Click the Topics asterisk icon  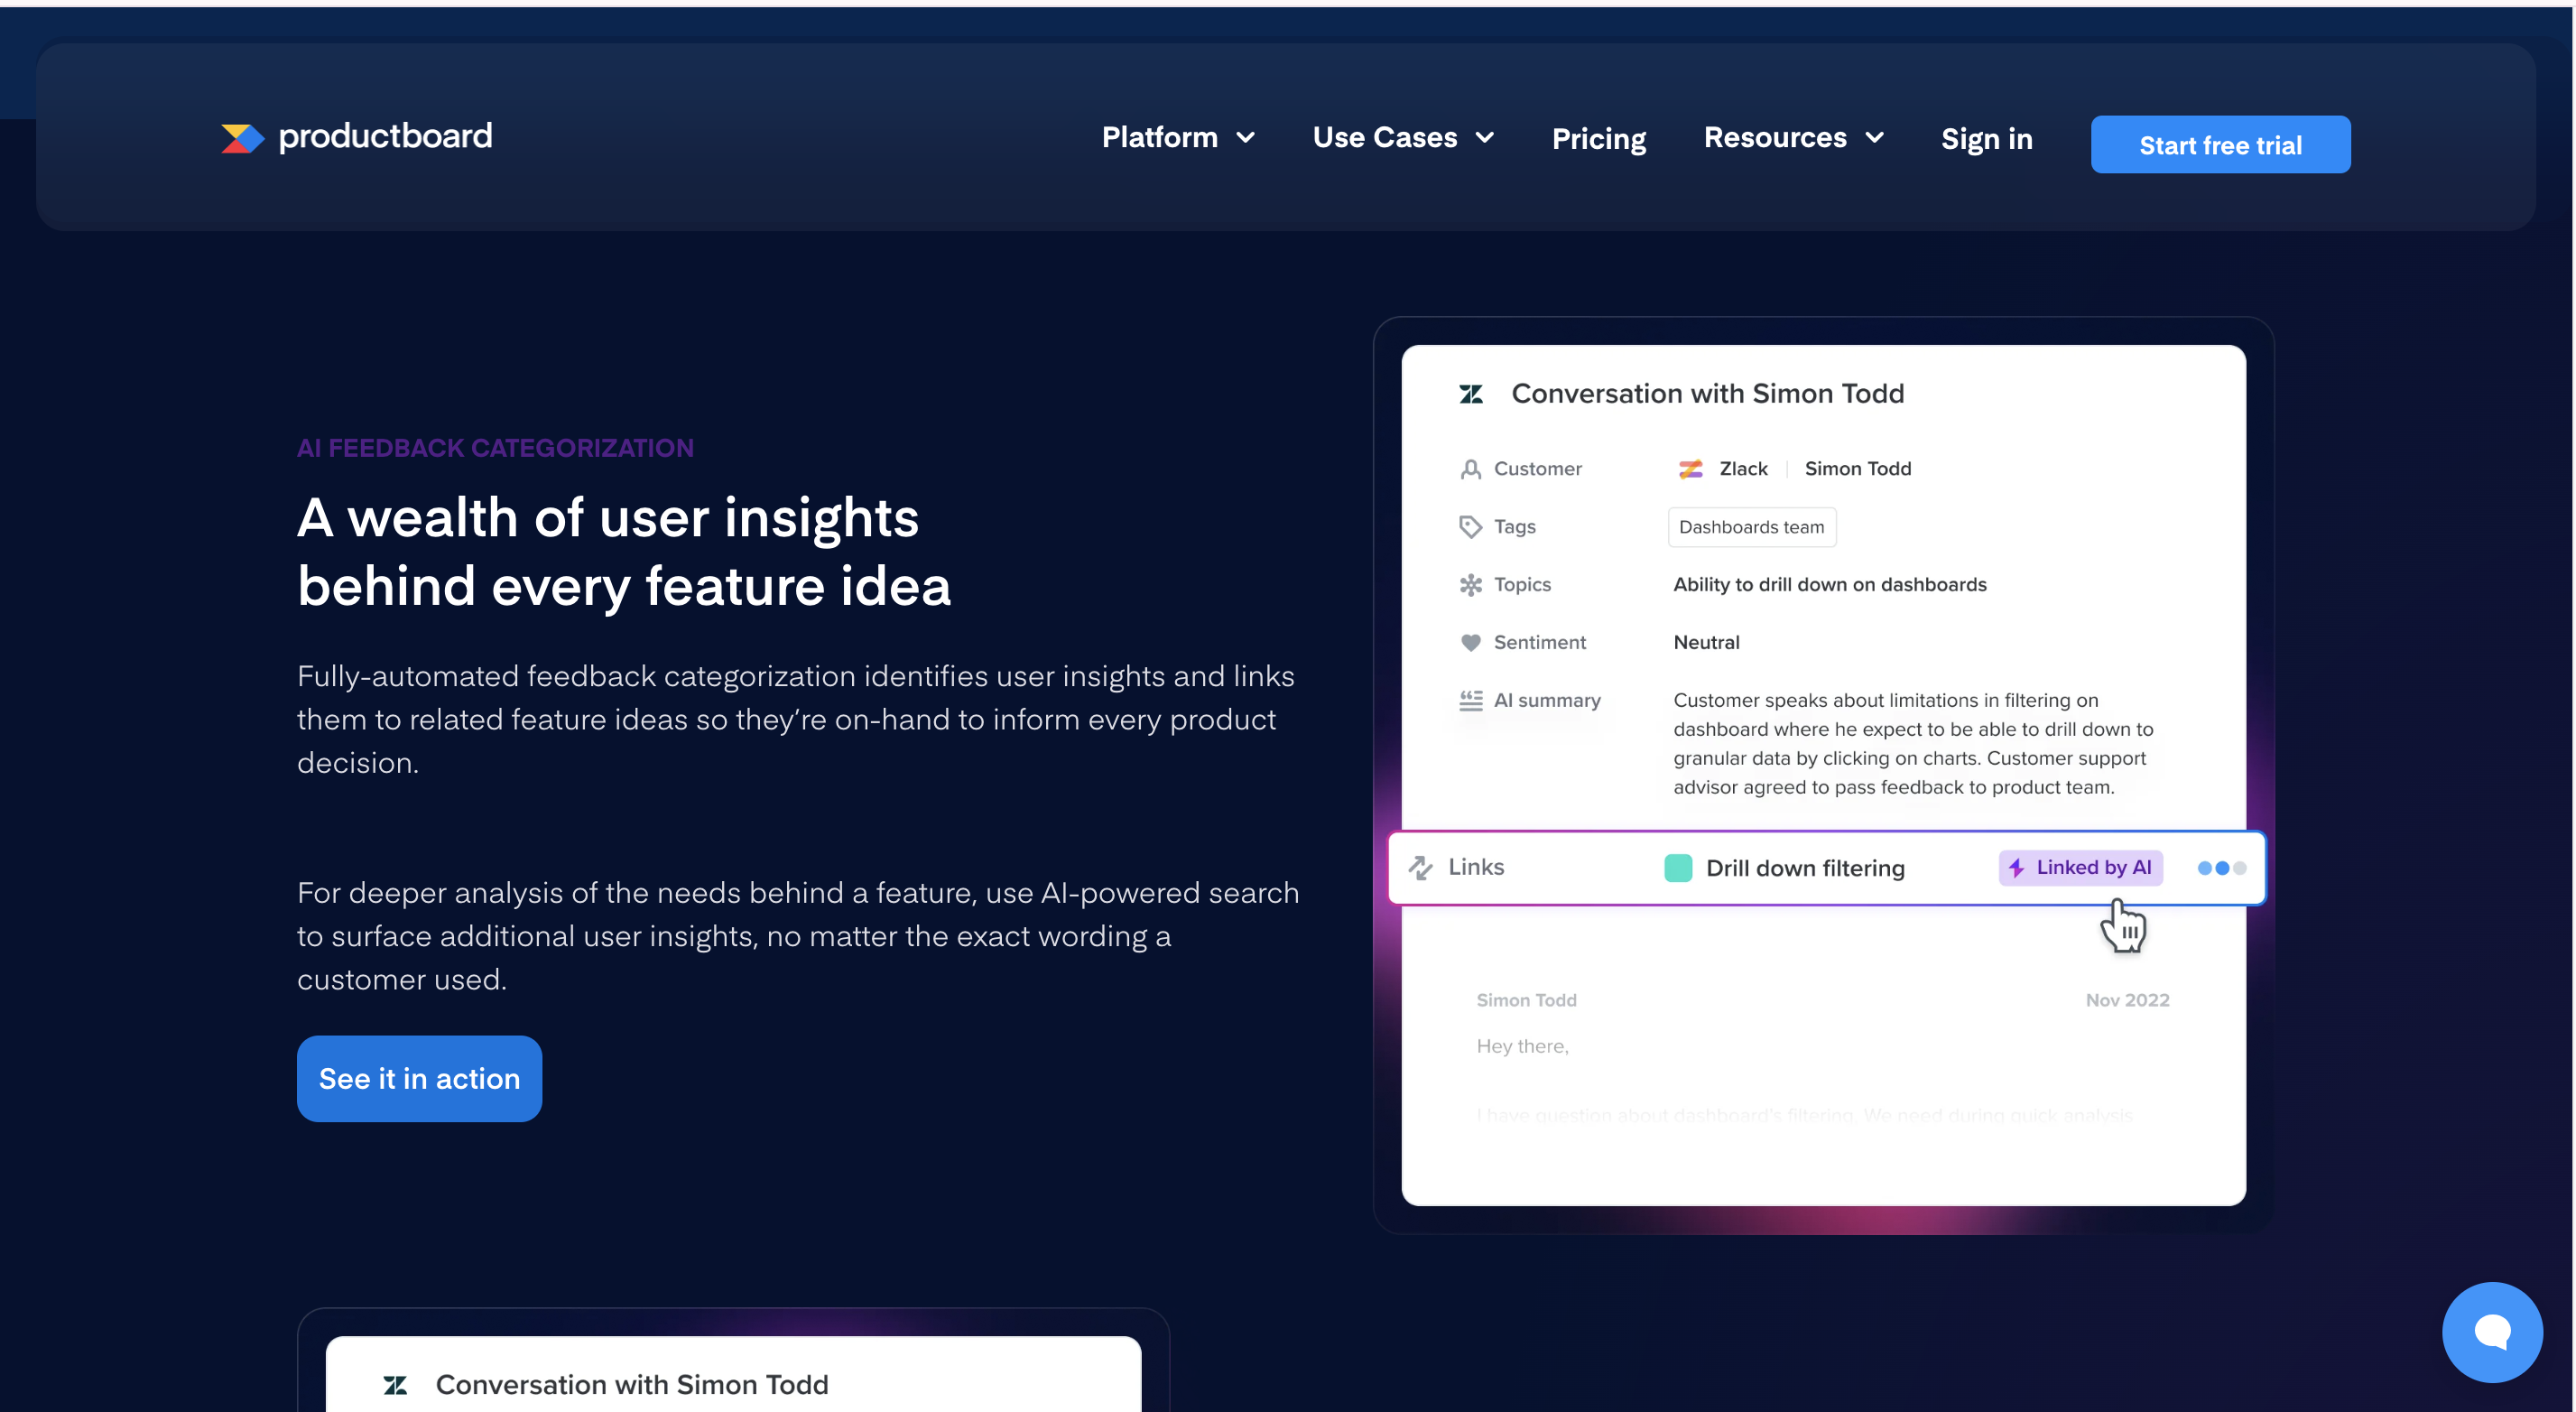[x=1470, y=585]
